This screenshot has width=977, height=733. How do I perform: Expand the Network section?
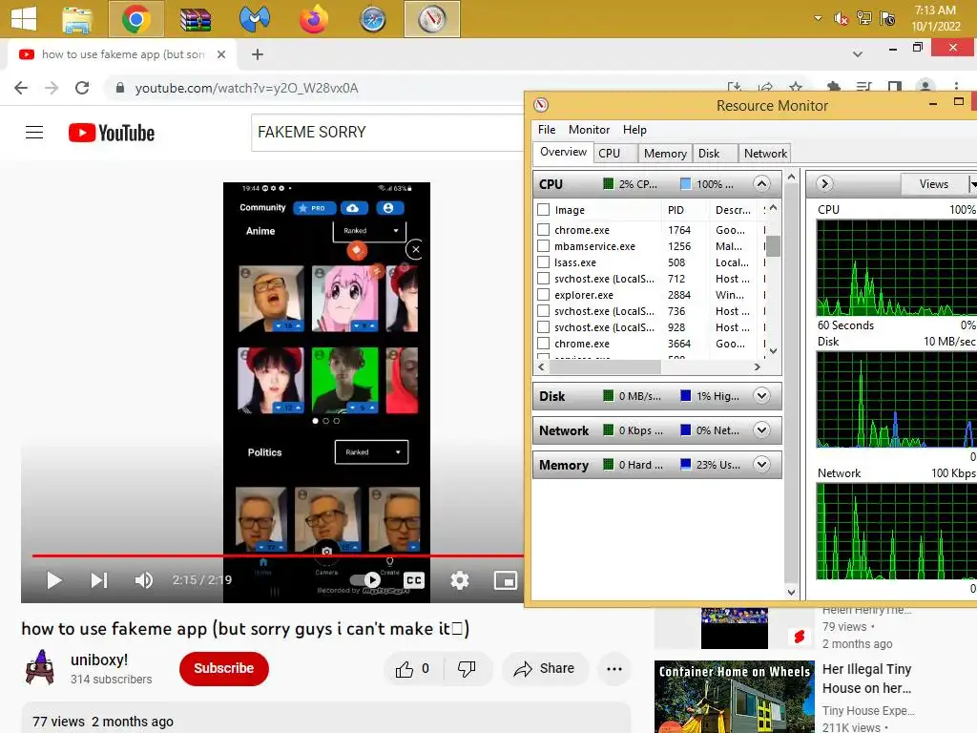(761, 430)
